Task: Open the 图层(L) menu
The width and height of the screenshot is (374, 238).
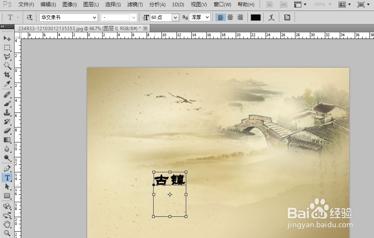Action: pos(91,5)
